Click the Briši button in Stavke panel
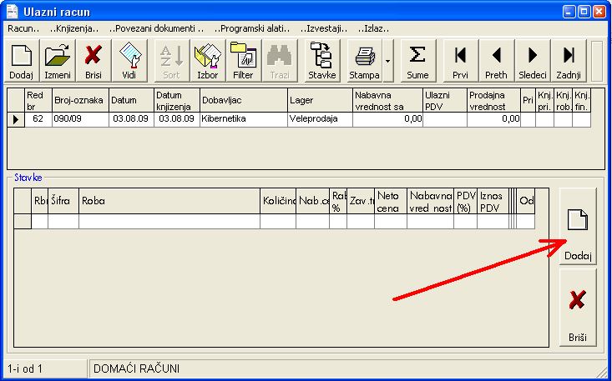The height and width of the screenshot is (381, 612). (x=578, y=308)
